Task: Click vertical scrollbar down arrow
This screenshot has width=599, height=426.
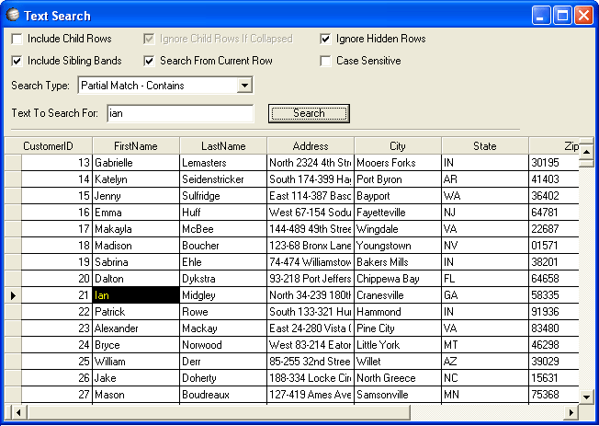Action: (587, 396)
